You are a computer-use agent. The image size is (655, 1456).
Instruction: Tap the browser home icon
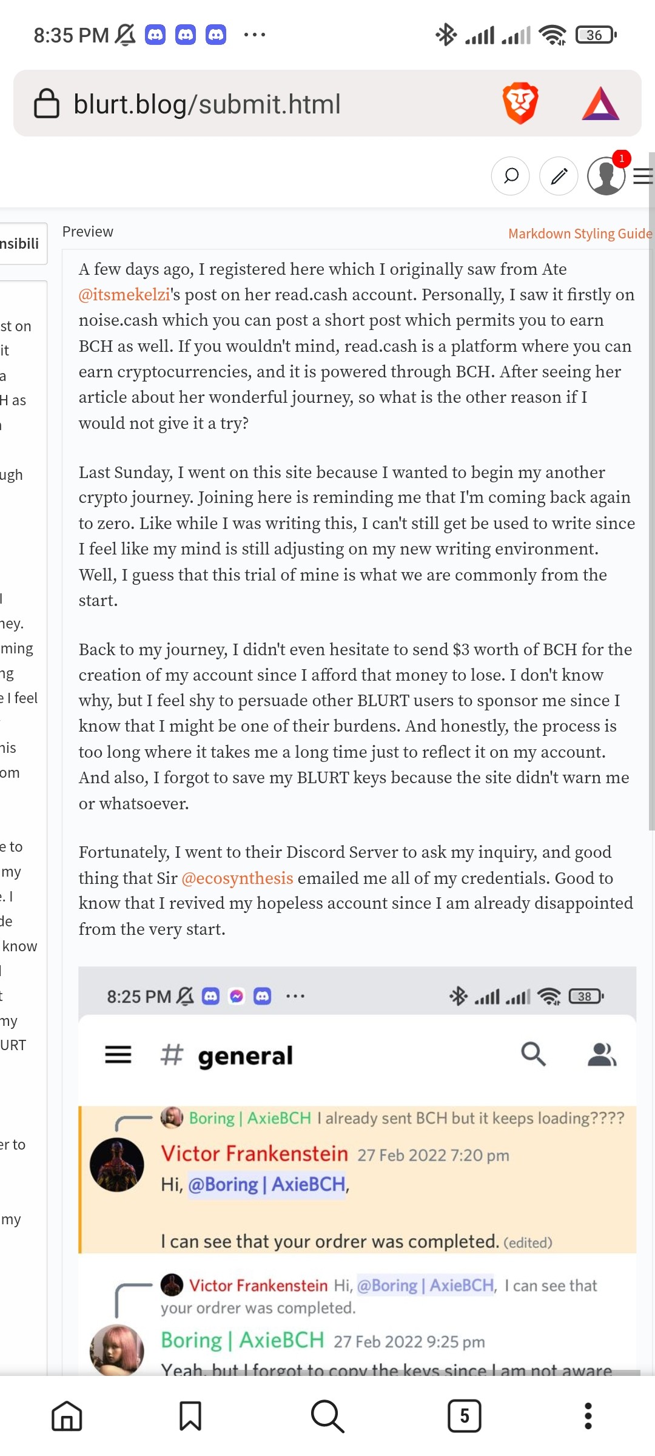(x=67, y=1416)
